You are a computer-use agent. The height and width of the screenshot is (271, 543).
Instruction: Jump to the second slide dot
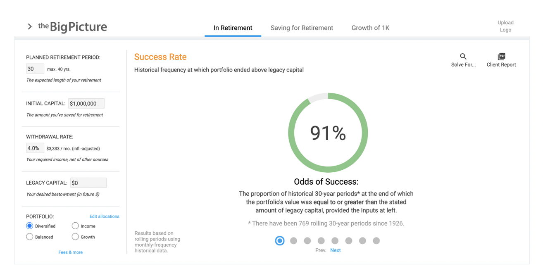293,241
